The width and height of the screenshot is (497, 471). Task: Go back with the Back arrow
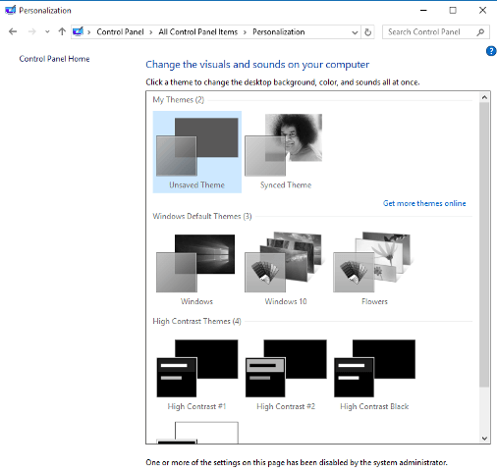(x=13, y=31)
